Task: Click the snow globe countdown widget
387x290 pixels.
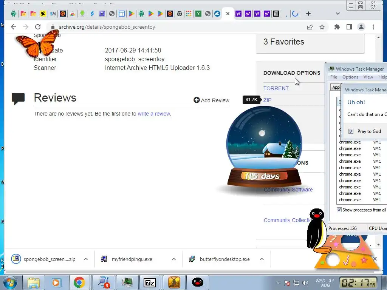Action: click(x=264, y=147)
